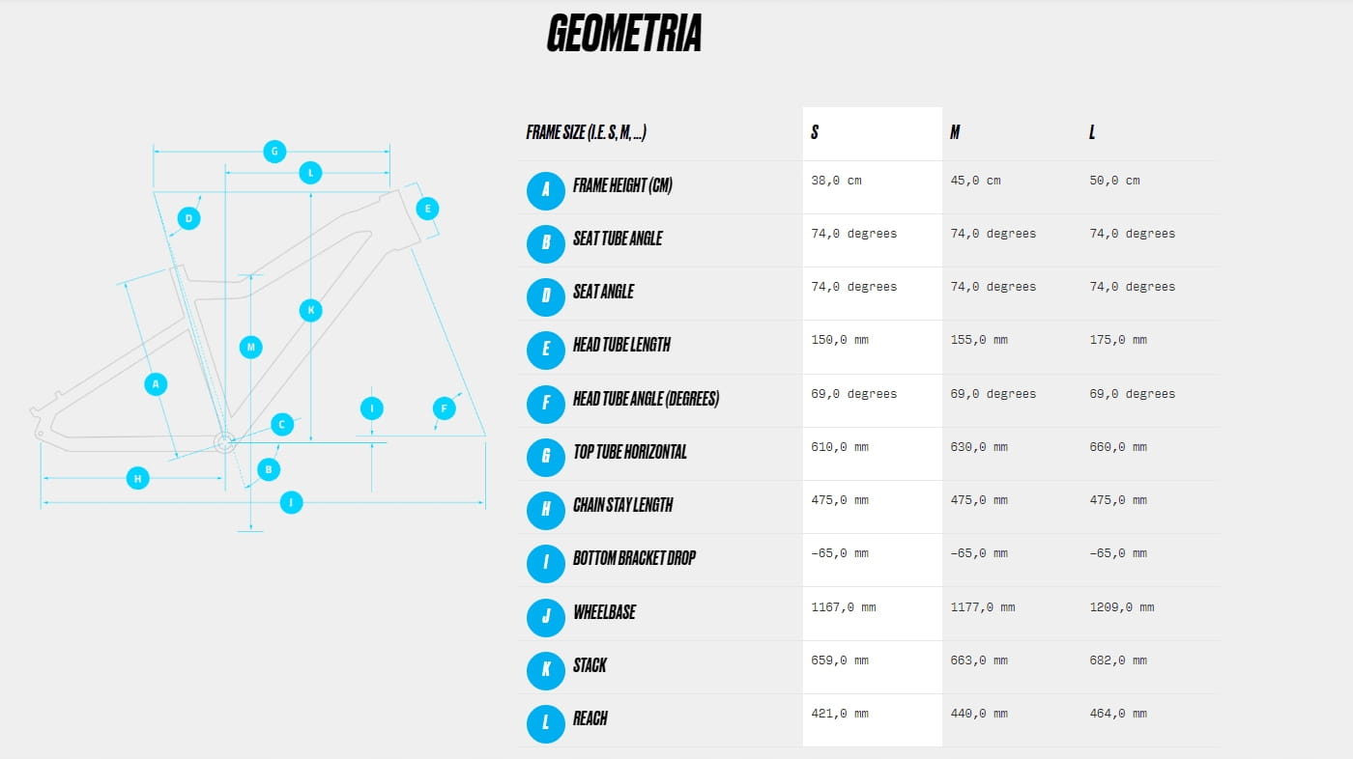This screenshot has width=1353, height=759.
Task: Select the J wheelbase marker on the diagram
Action: [291, 502]
